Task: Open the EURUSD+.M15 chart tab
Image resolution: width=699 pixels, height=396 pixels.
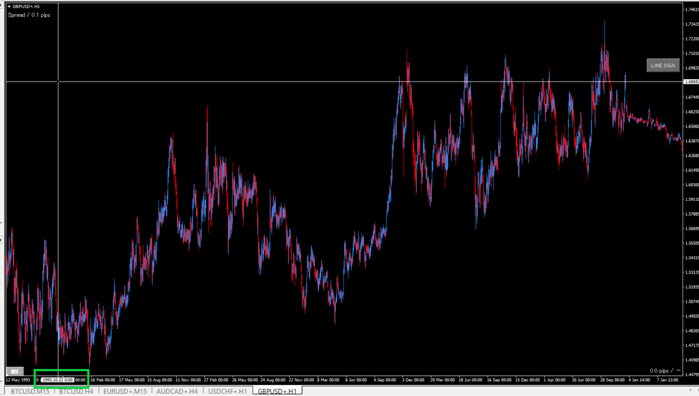Action: coord(125,391)
